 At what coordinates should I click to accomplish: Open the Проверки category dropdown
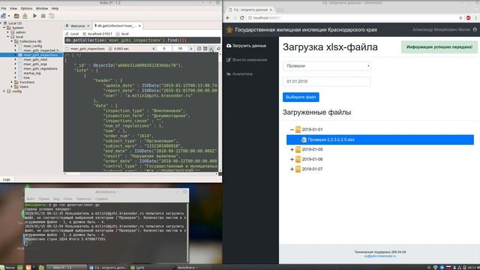[327, 66]
